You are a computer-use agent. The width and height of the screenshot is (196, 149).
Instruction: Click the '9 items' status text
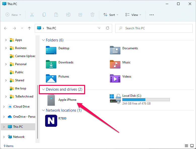[9, 146]
